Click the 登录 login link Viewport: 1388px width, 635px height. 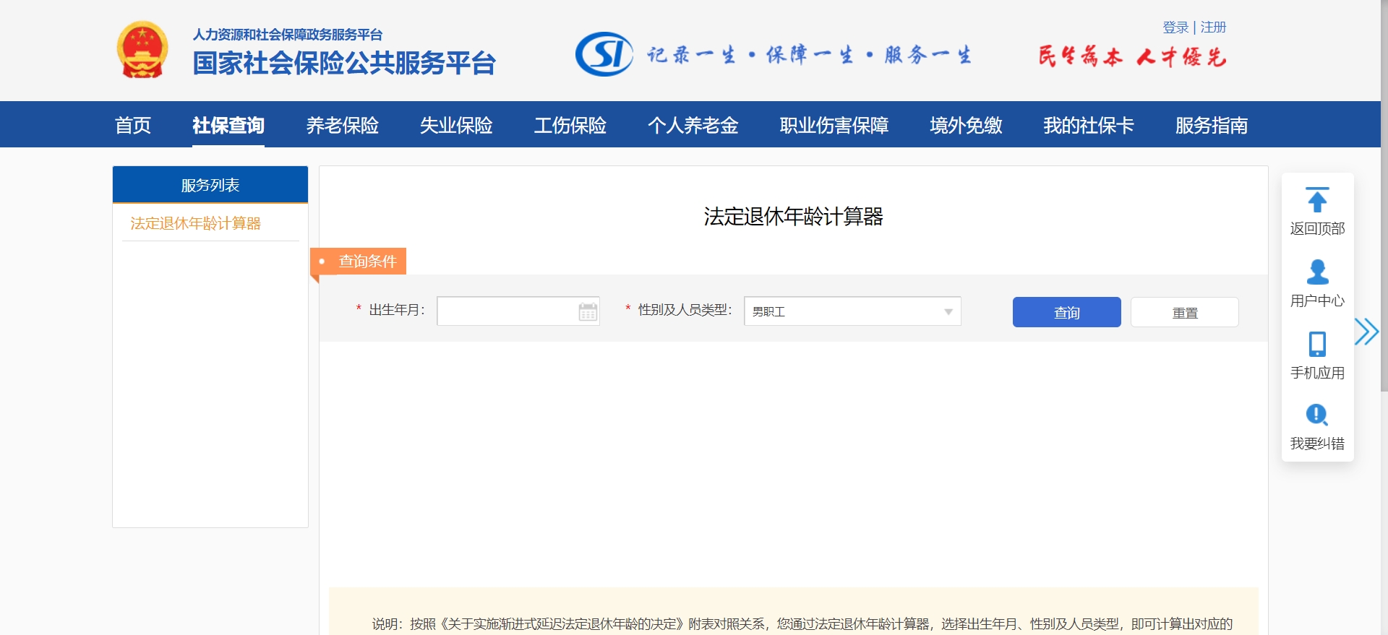coord(1175,27)
